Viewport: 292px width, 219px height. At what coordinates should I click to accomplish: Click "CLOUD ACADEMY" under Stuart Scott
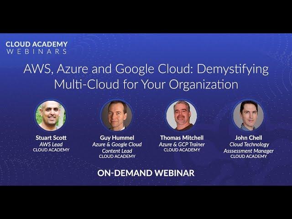click(51, 150)
